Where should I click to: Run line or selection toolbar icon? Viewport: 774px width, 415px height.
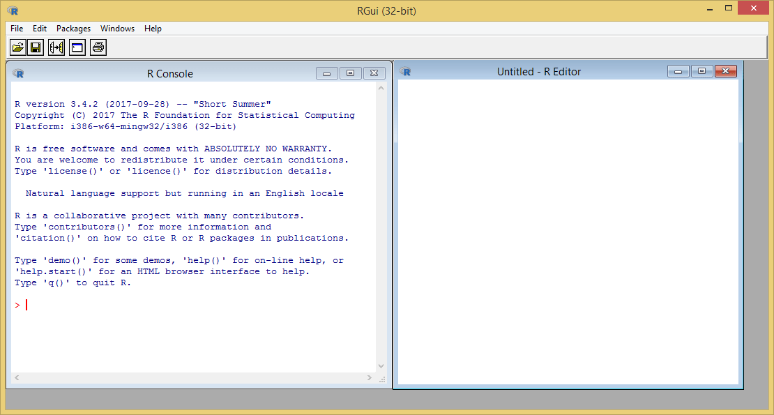(x=56, y=47)
